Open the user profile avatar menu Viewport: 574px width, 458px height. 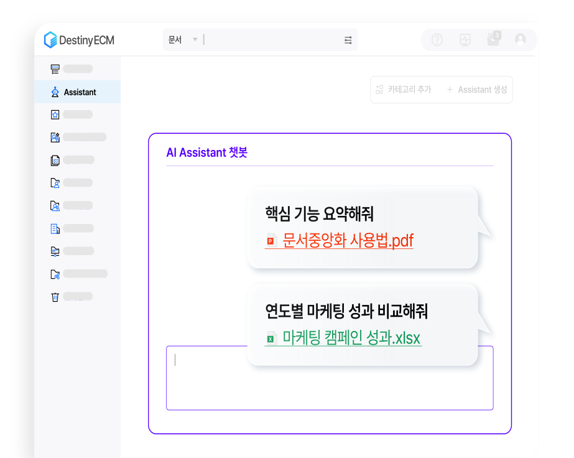click(521, 39)
